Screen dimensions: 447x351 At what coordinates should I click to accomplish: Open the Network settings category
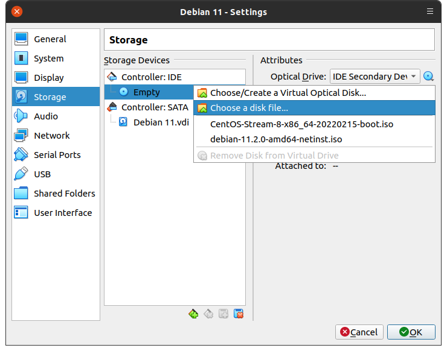click(x=51, y=136)
